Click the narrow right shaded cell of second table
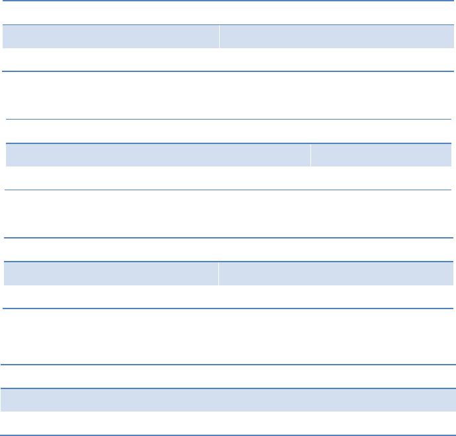 [x=381, y=155]
